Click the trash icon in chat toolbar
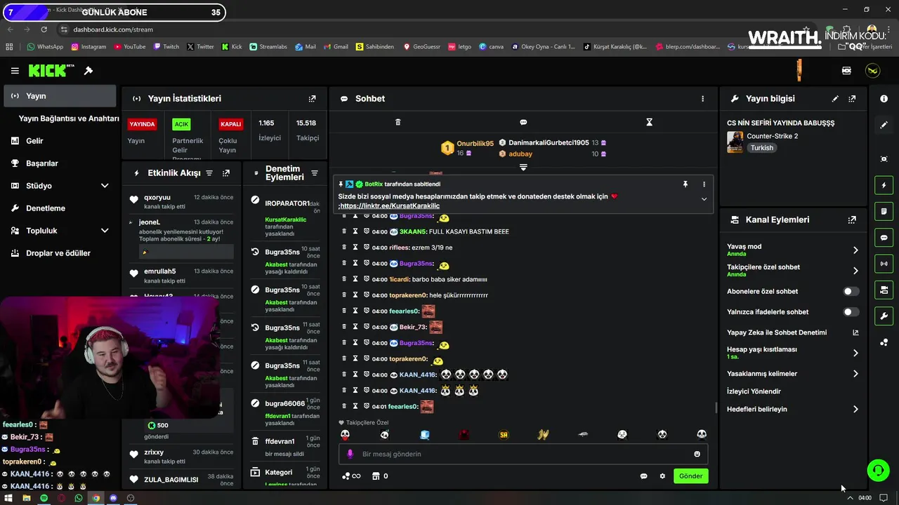The height and width of the screenshot is (505, 899). 398,122
